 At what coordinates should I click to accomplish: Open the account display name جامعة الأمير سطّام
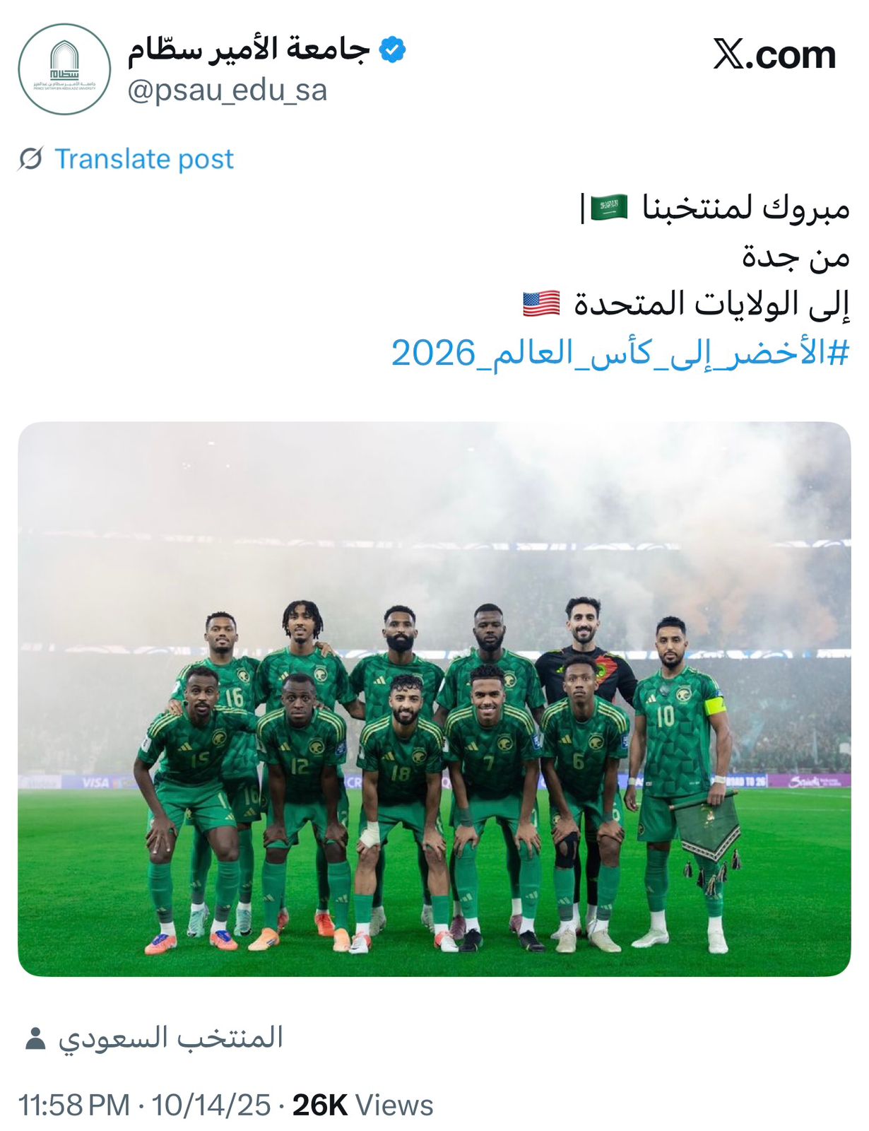249,49
